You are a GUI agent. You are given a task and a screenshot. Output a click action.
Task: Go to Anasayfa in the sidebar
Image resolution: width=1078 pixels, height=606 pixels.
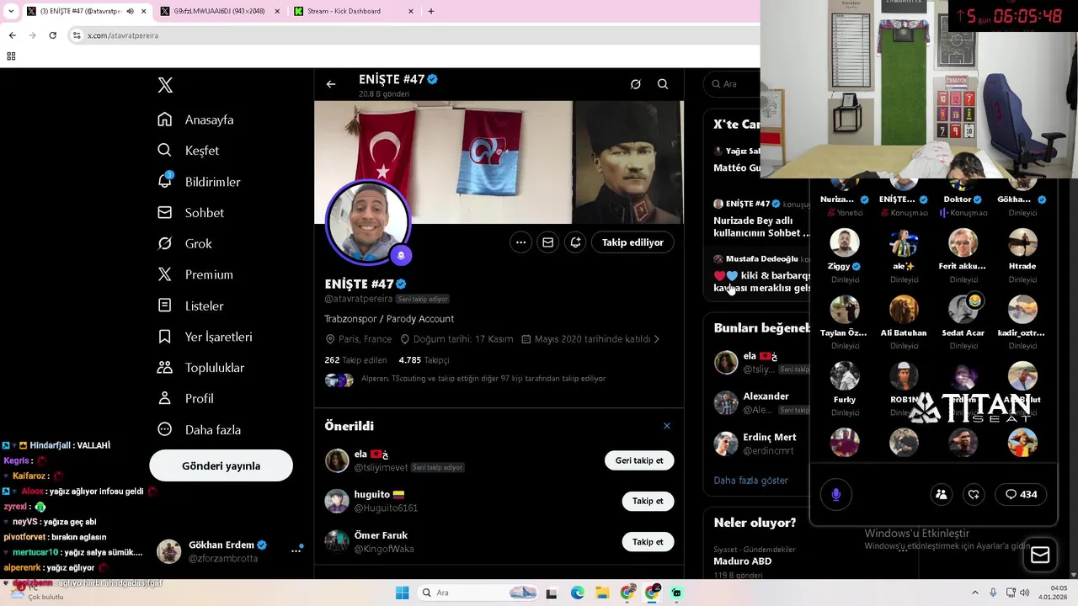[x=195, y=120]
